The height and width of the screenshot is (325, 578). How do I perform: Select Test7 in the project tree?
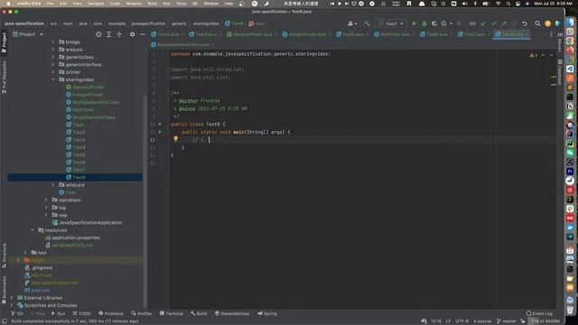coord(79,170)
